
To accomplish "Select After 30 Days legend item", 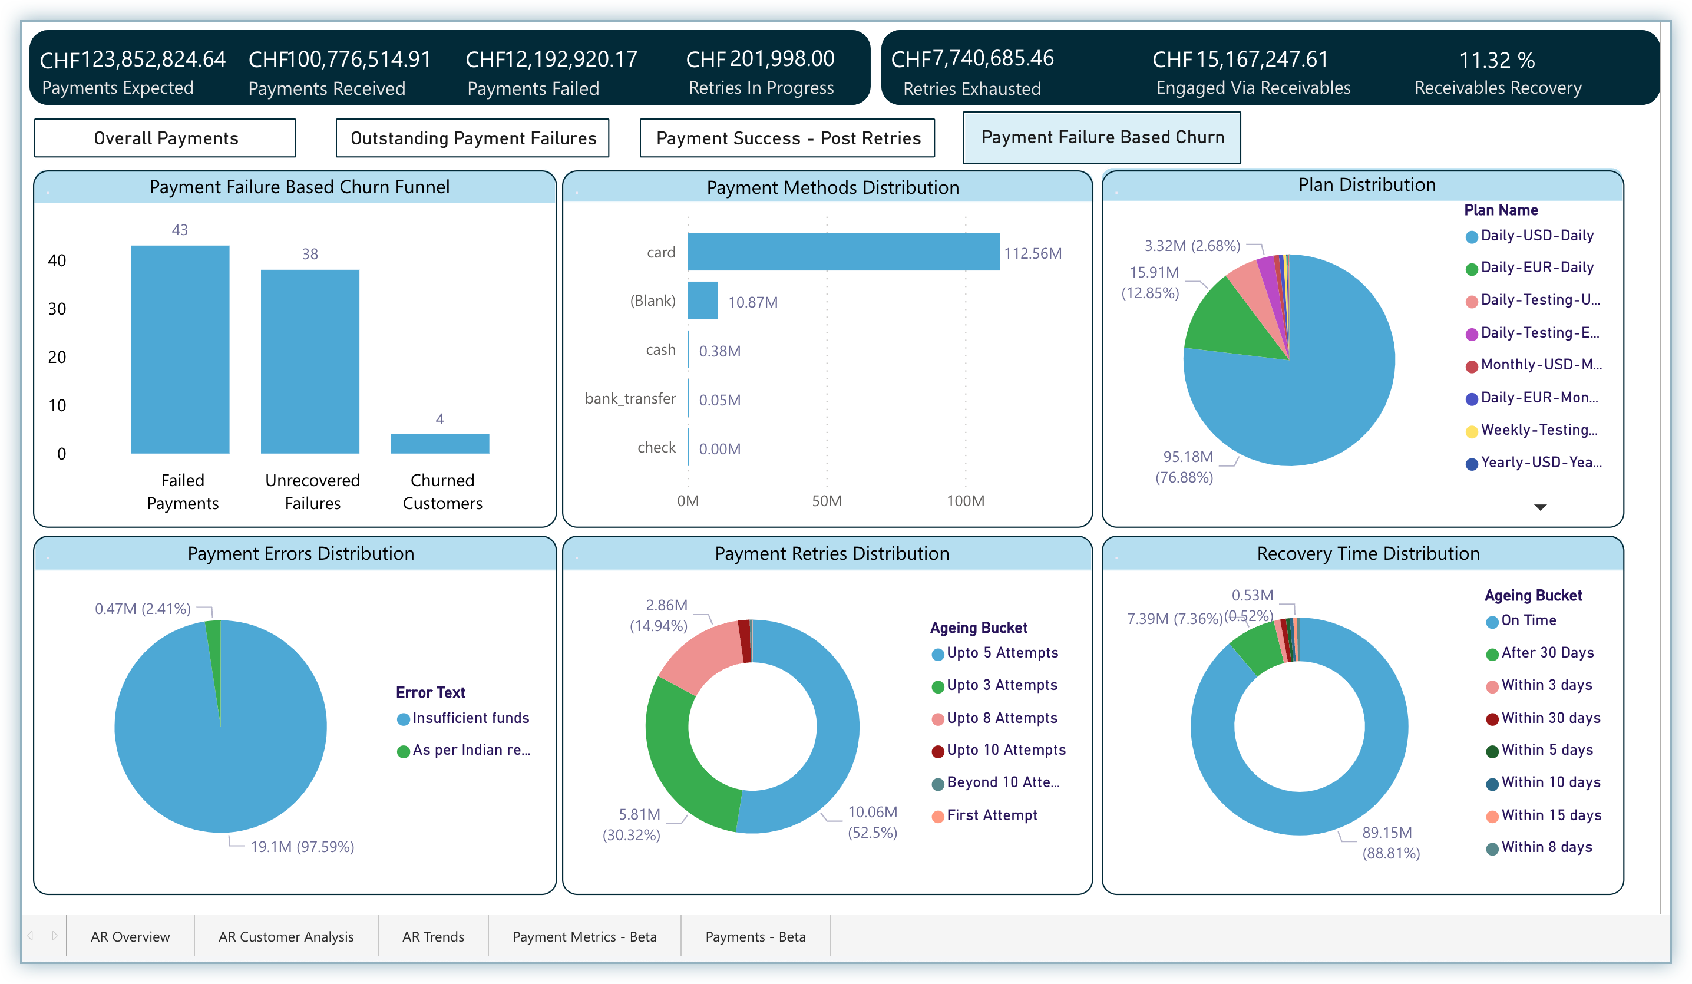I will pos(1539,653).
